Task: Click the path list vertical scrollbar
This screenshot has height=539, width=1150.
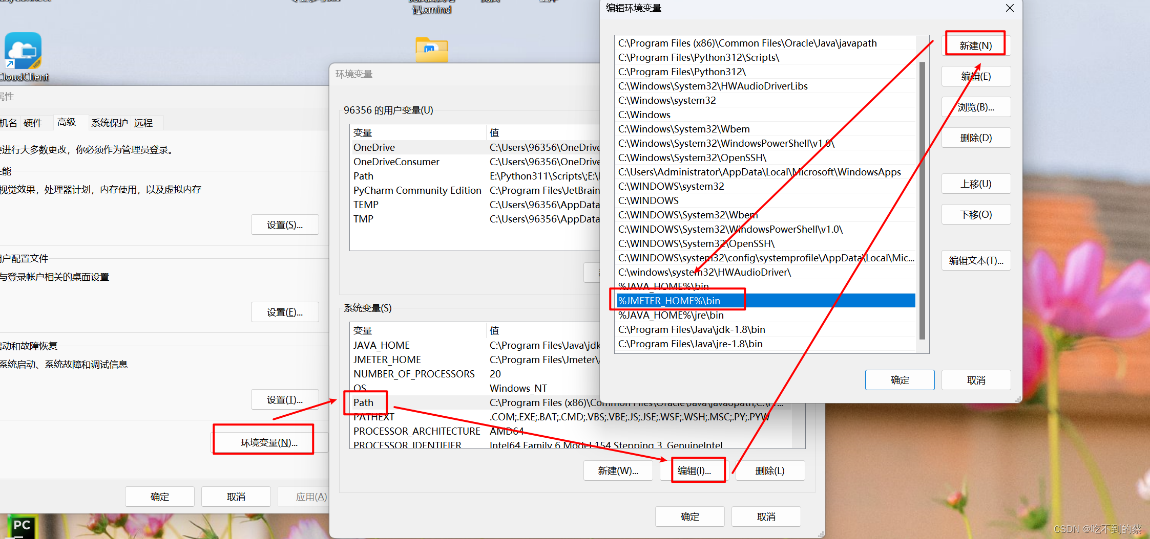Action: coord(922,200)
